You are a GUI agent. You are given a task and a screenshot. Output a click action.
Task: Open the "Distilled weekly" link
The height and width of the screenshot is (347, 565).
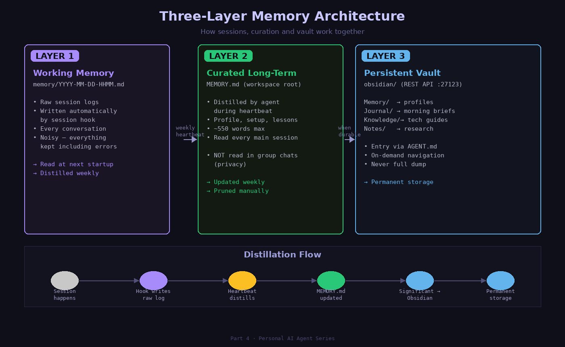coord(69,173)
